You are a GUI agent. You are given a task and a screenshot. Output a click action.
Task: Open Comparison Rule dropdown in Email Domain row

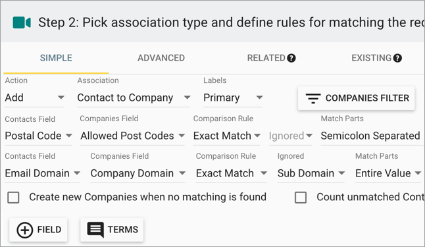pos(231,173)
